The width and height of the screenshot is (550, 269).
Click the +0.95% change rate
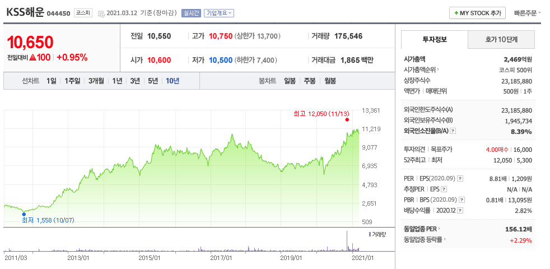[72, 58]
